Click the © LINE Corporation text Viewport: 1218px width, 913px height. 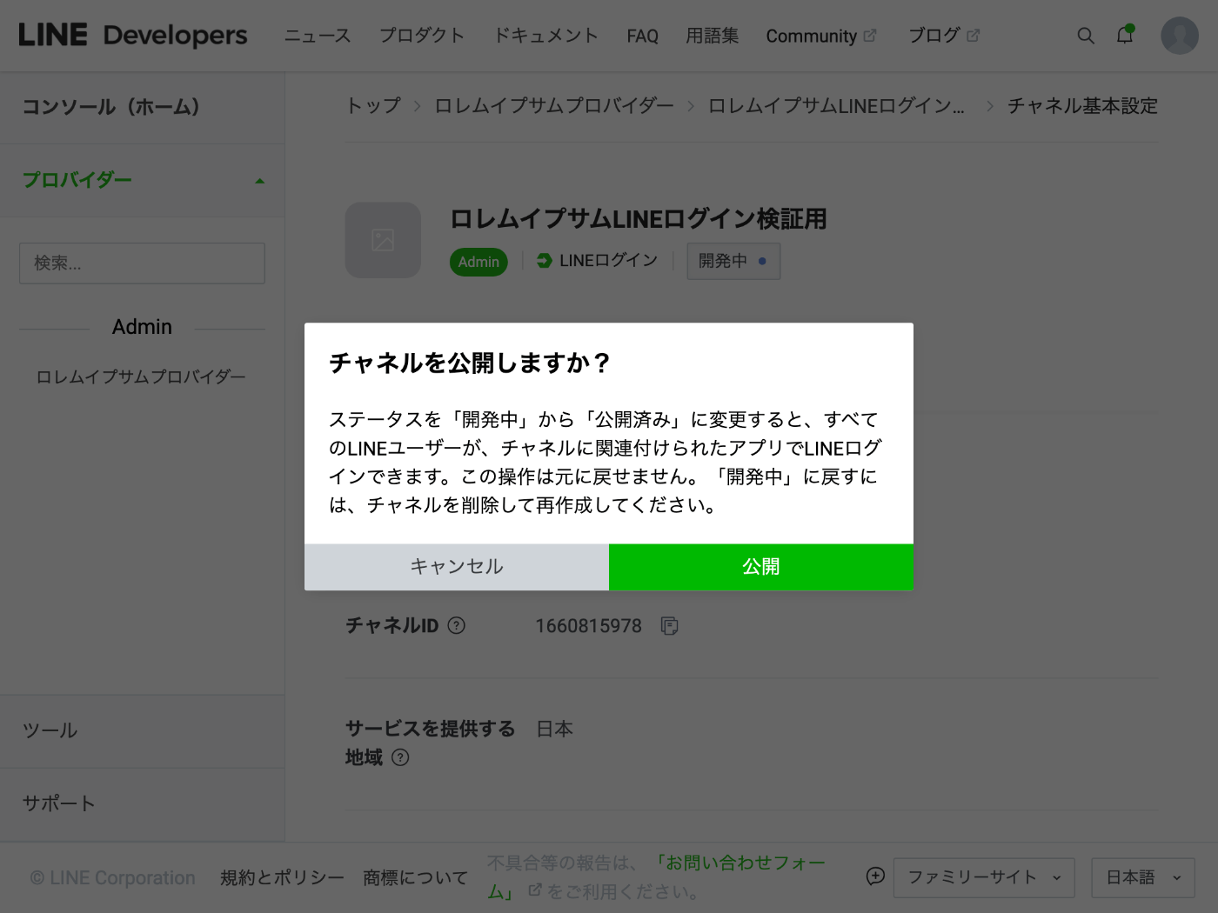pyautogui.click(x=112, y=878)
